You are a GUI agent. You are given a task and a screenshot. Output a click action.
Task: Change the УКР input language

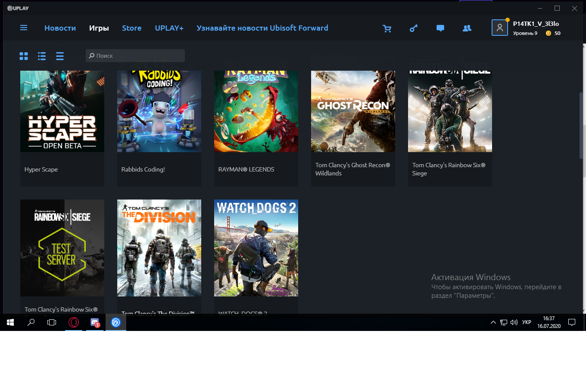click(x=527, y=322)
